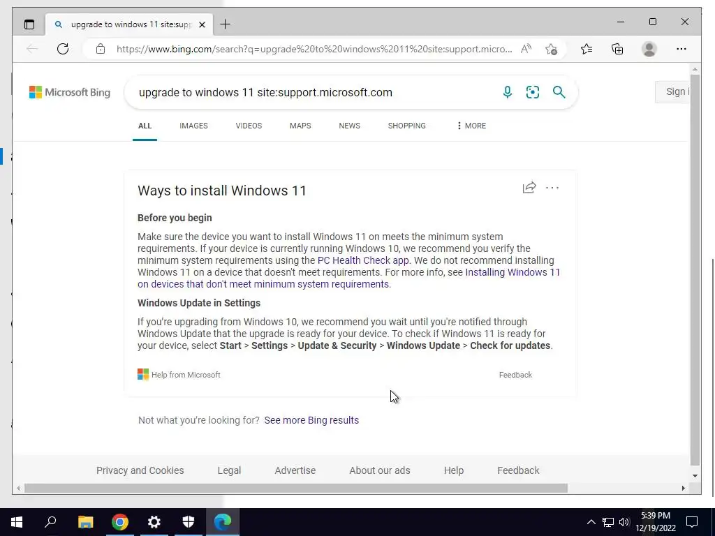Open taskbar Search
This screenshot has height=536, width=715.
[x=50, y=522]
